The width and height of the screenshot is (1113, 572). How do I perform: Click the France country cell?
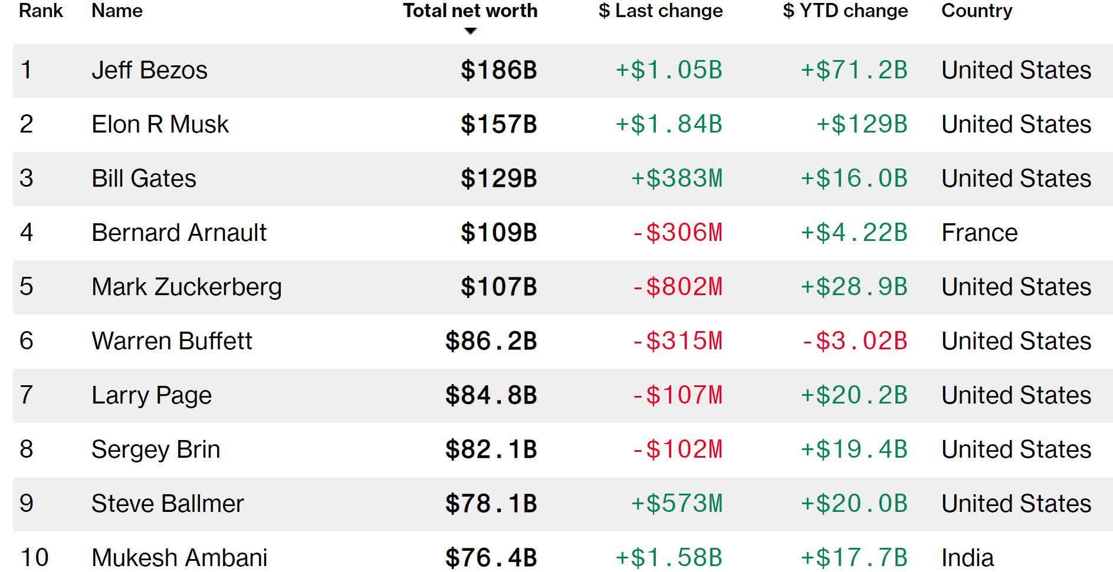(979, 233)
